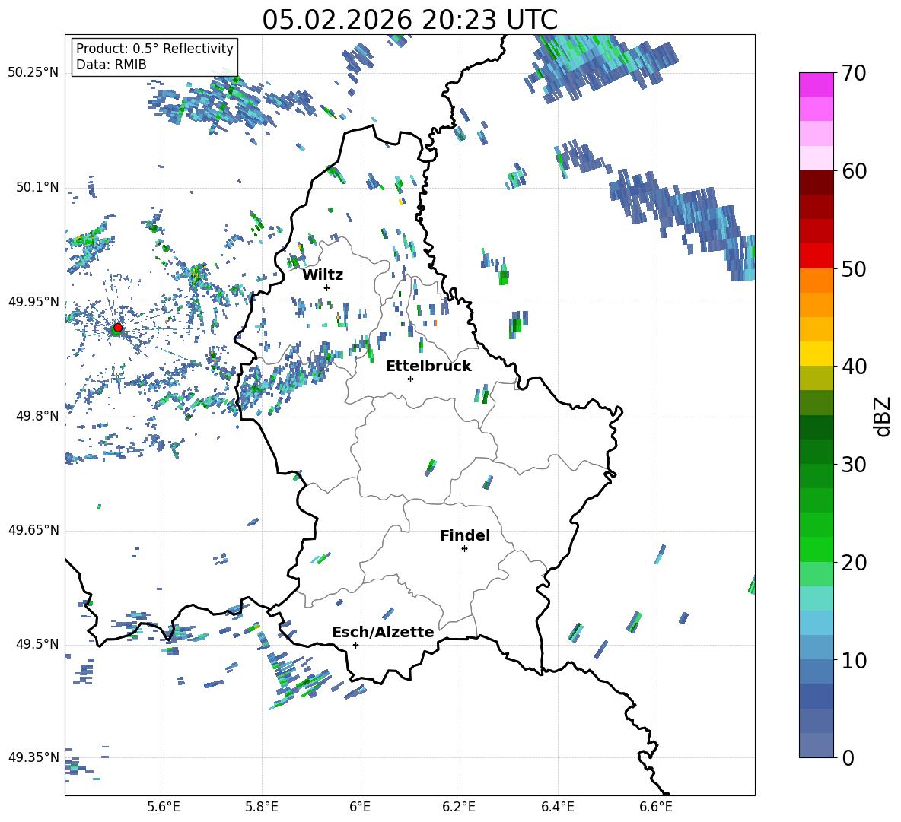This screenshot has height=822, width=901.
Task: Click the bright red colorbar swatch just above 50
Action: [x=816, y=256]
